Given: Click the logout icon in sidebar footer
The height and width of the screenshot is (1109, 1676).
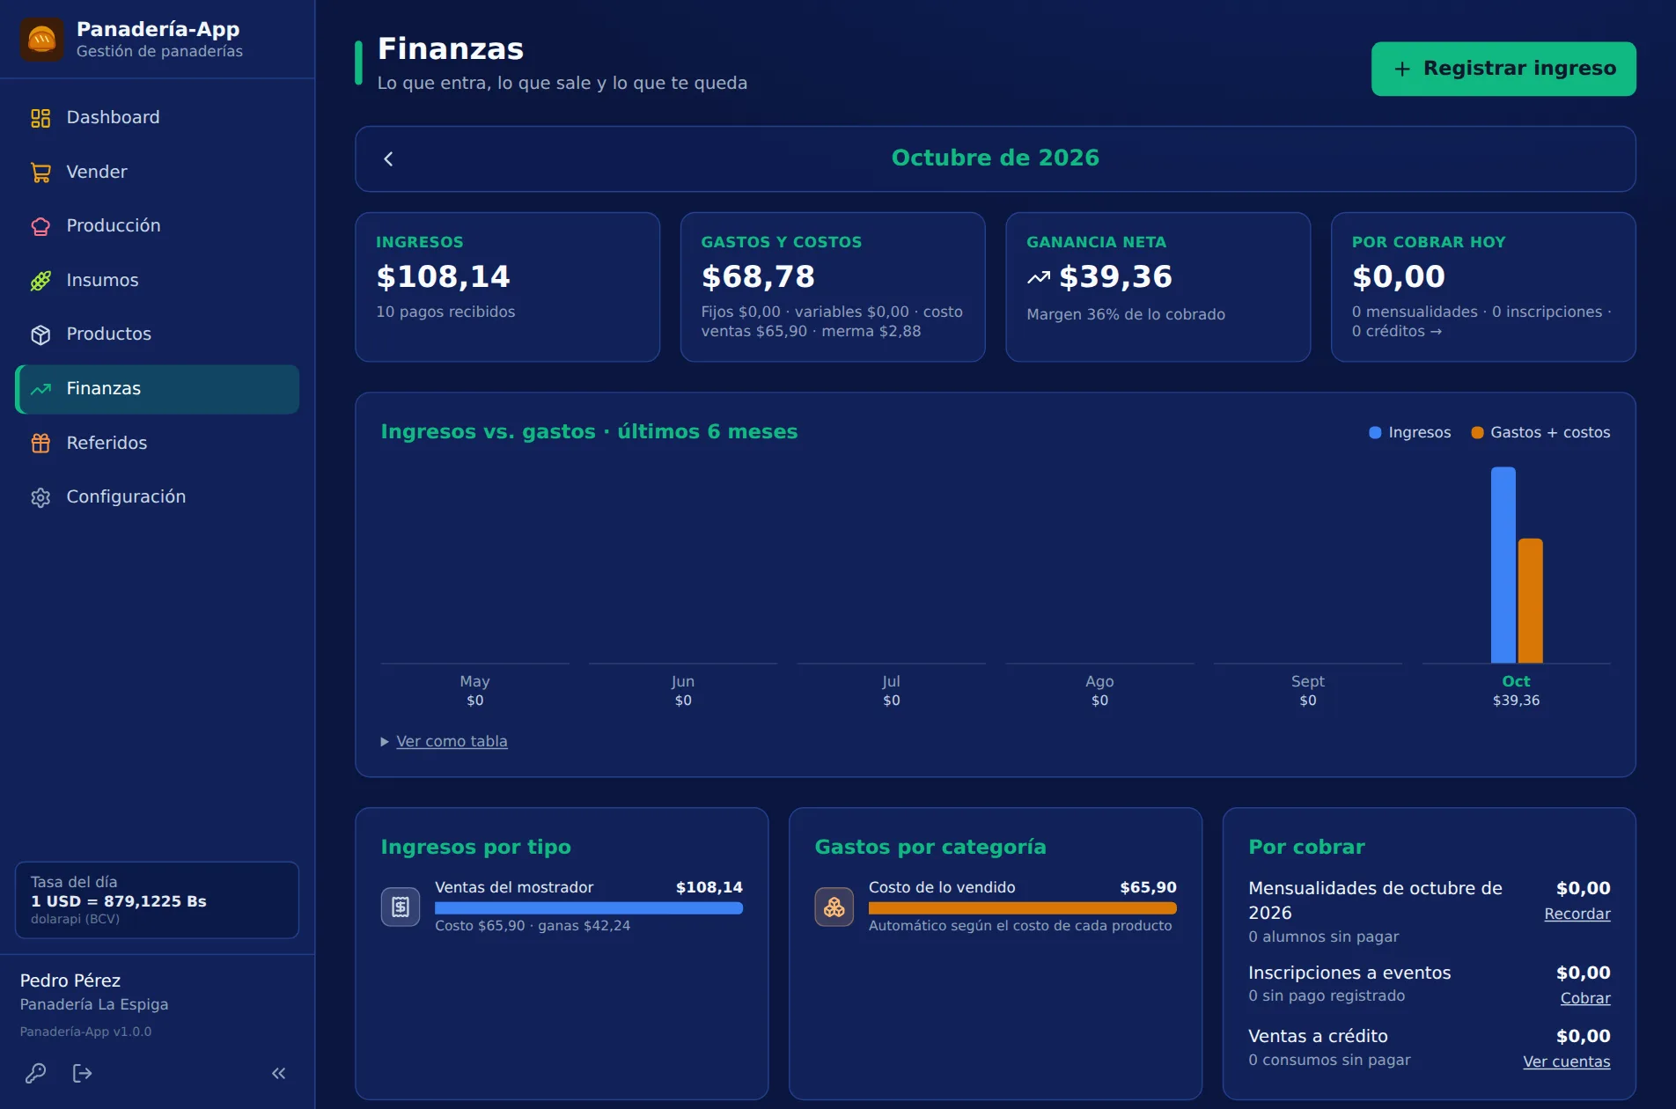Looking at the screenshot, I should [x=82, y=1073].
